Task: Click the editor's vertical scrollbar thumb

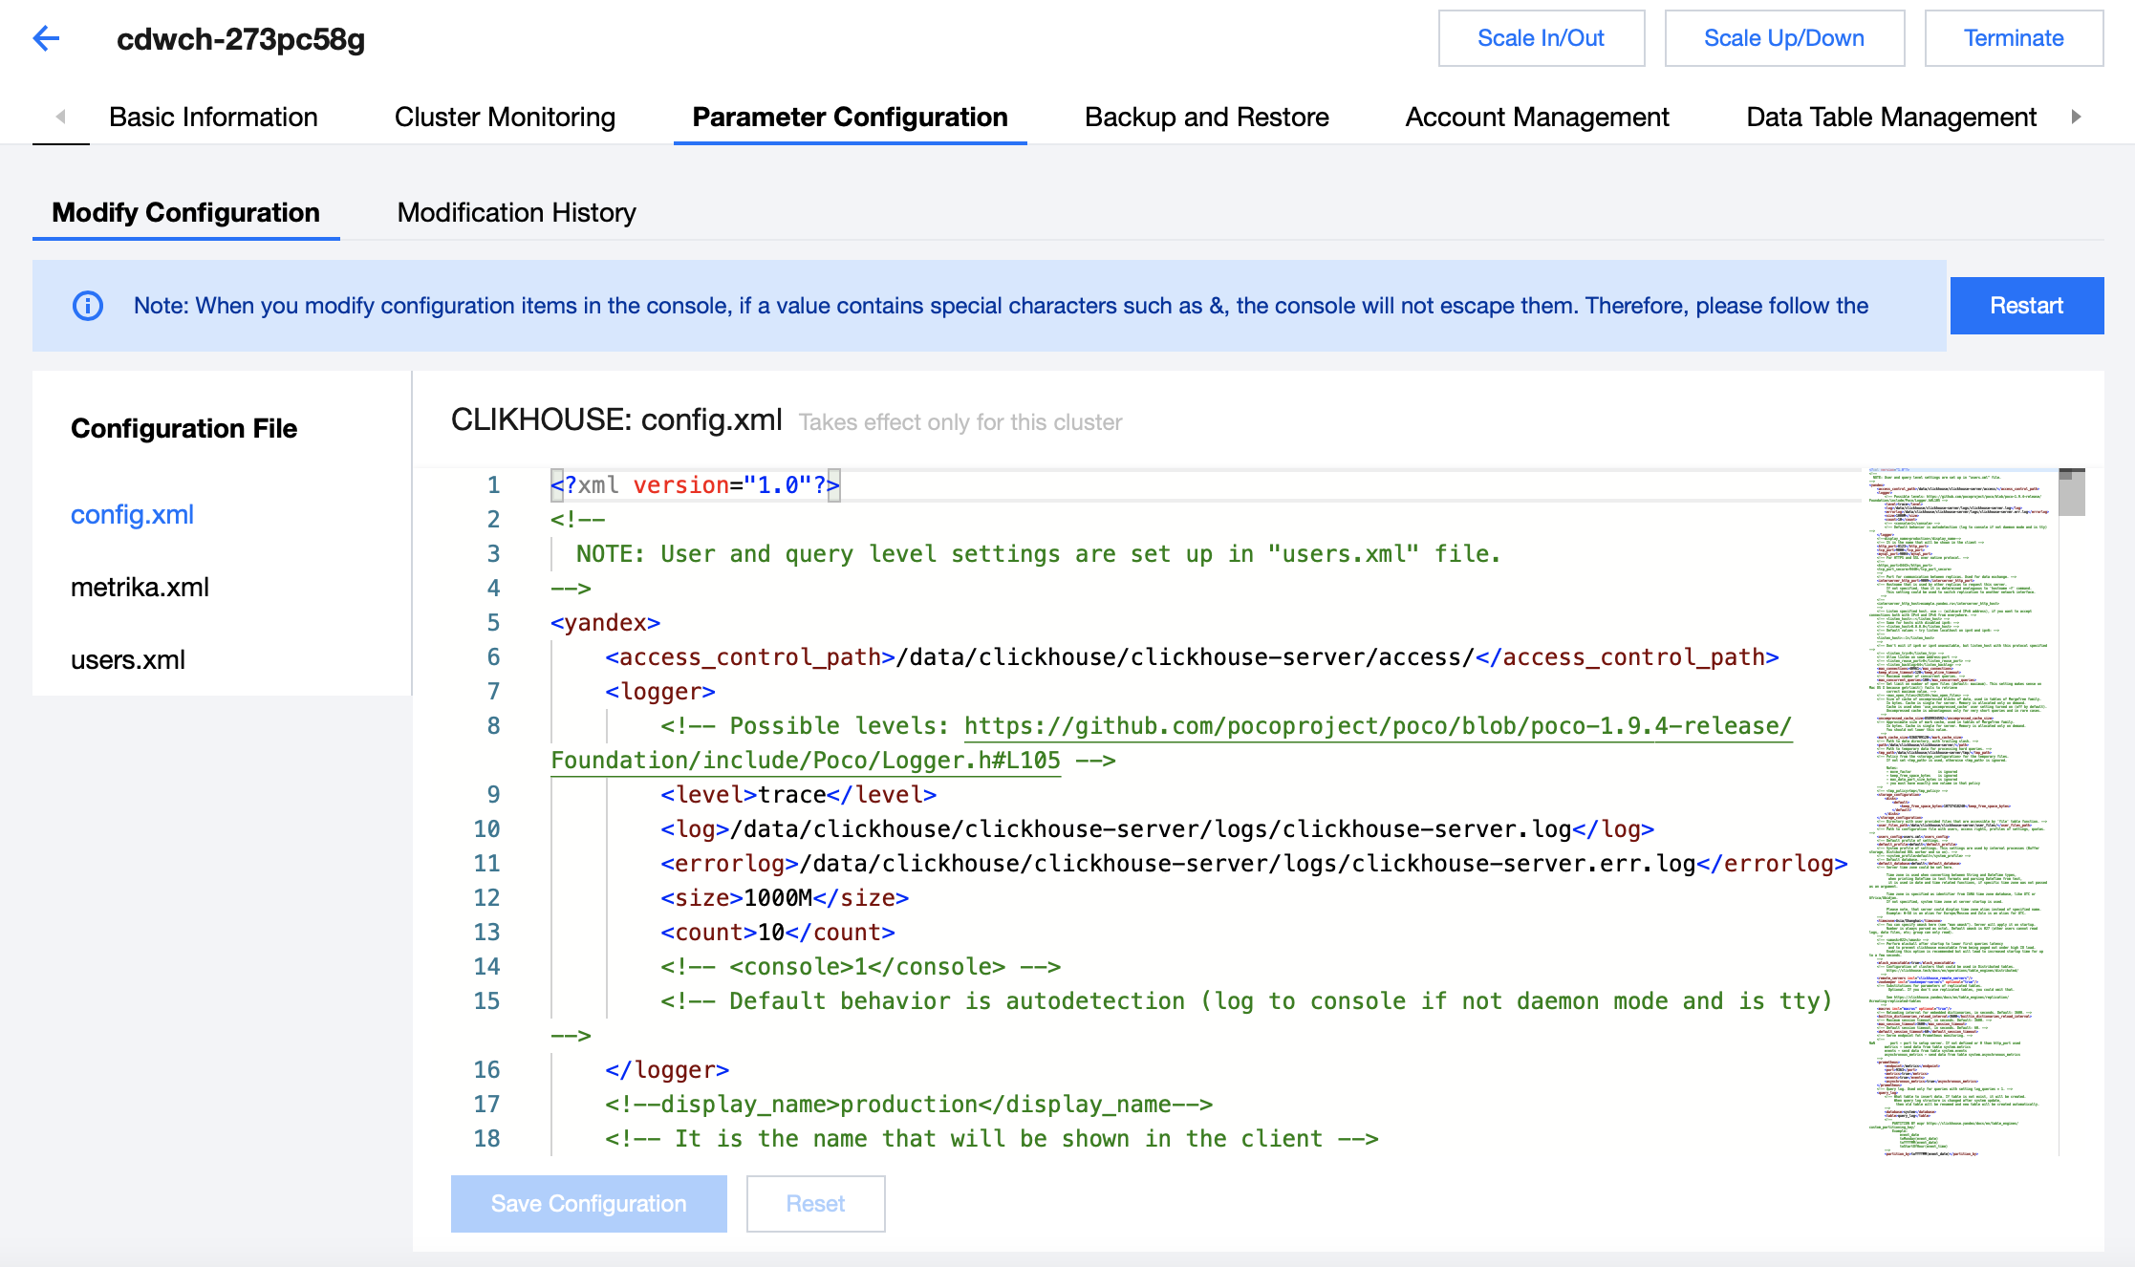Action: click(x=2072, y=493)
